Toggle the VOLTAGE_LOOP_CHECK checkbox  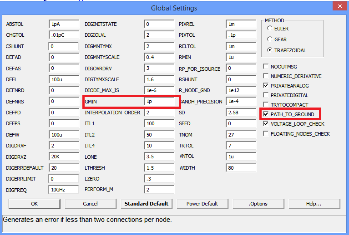coord(266,124)
